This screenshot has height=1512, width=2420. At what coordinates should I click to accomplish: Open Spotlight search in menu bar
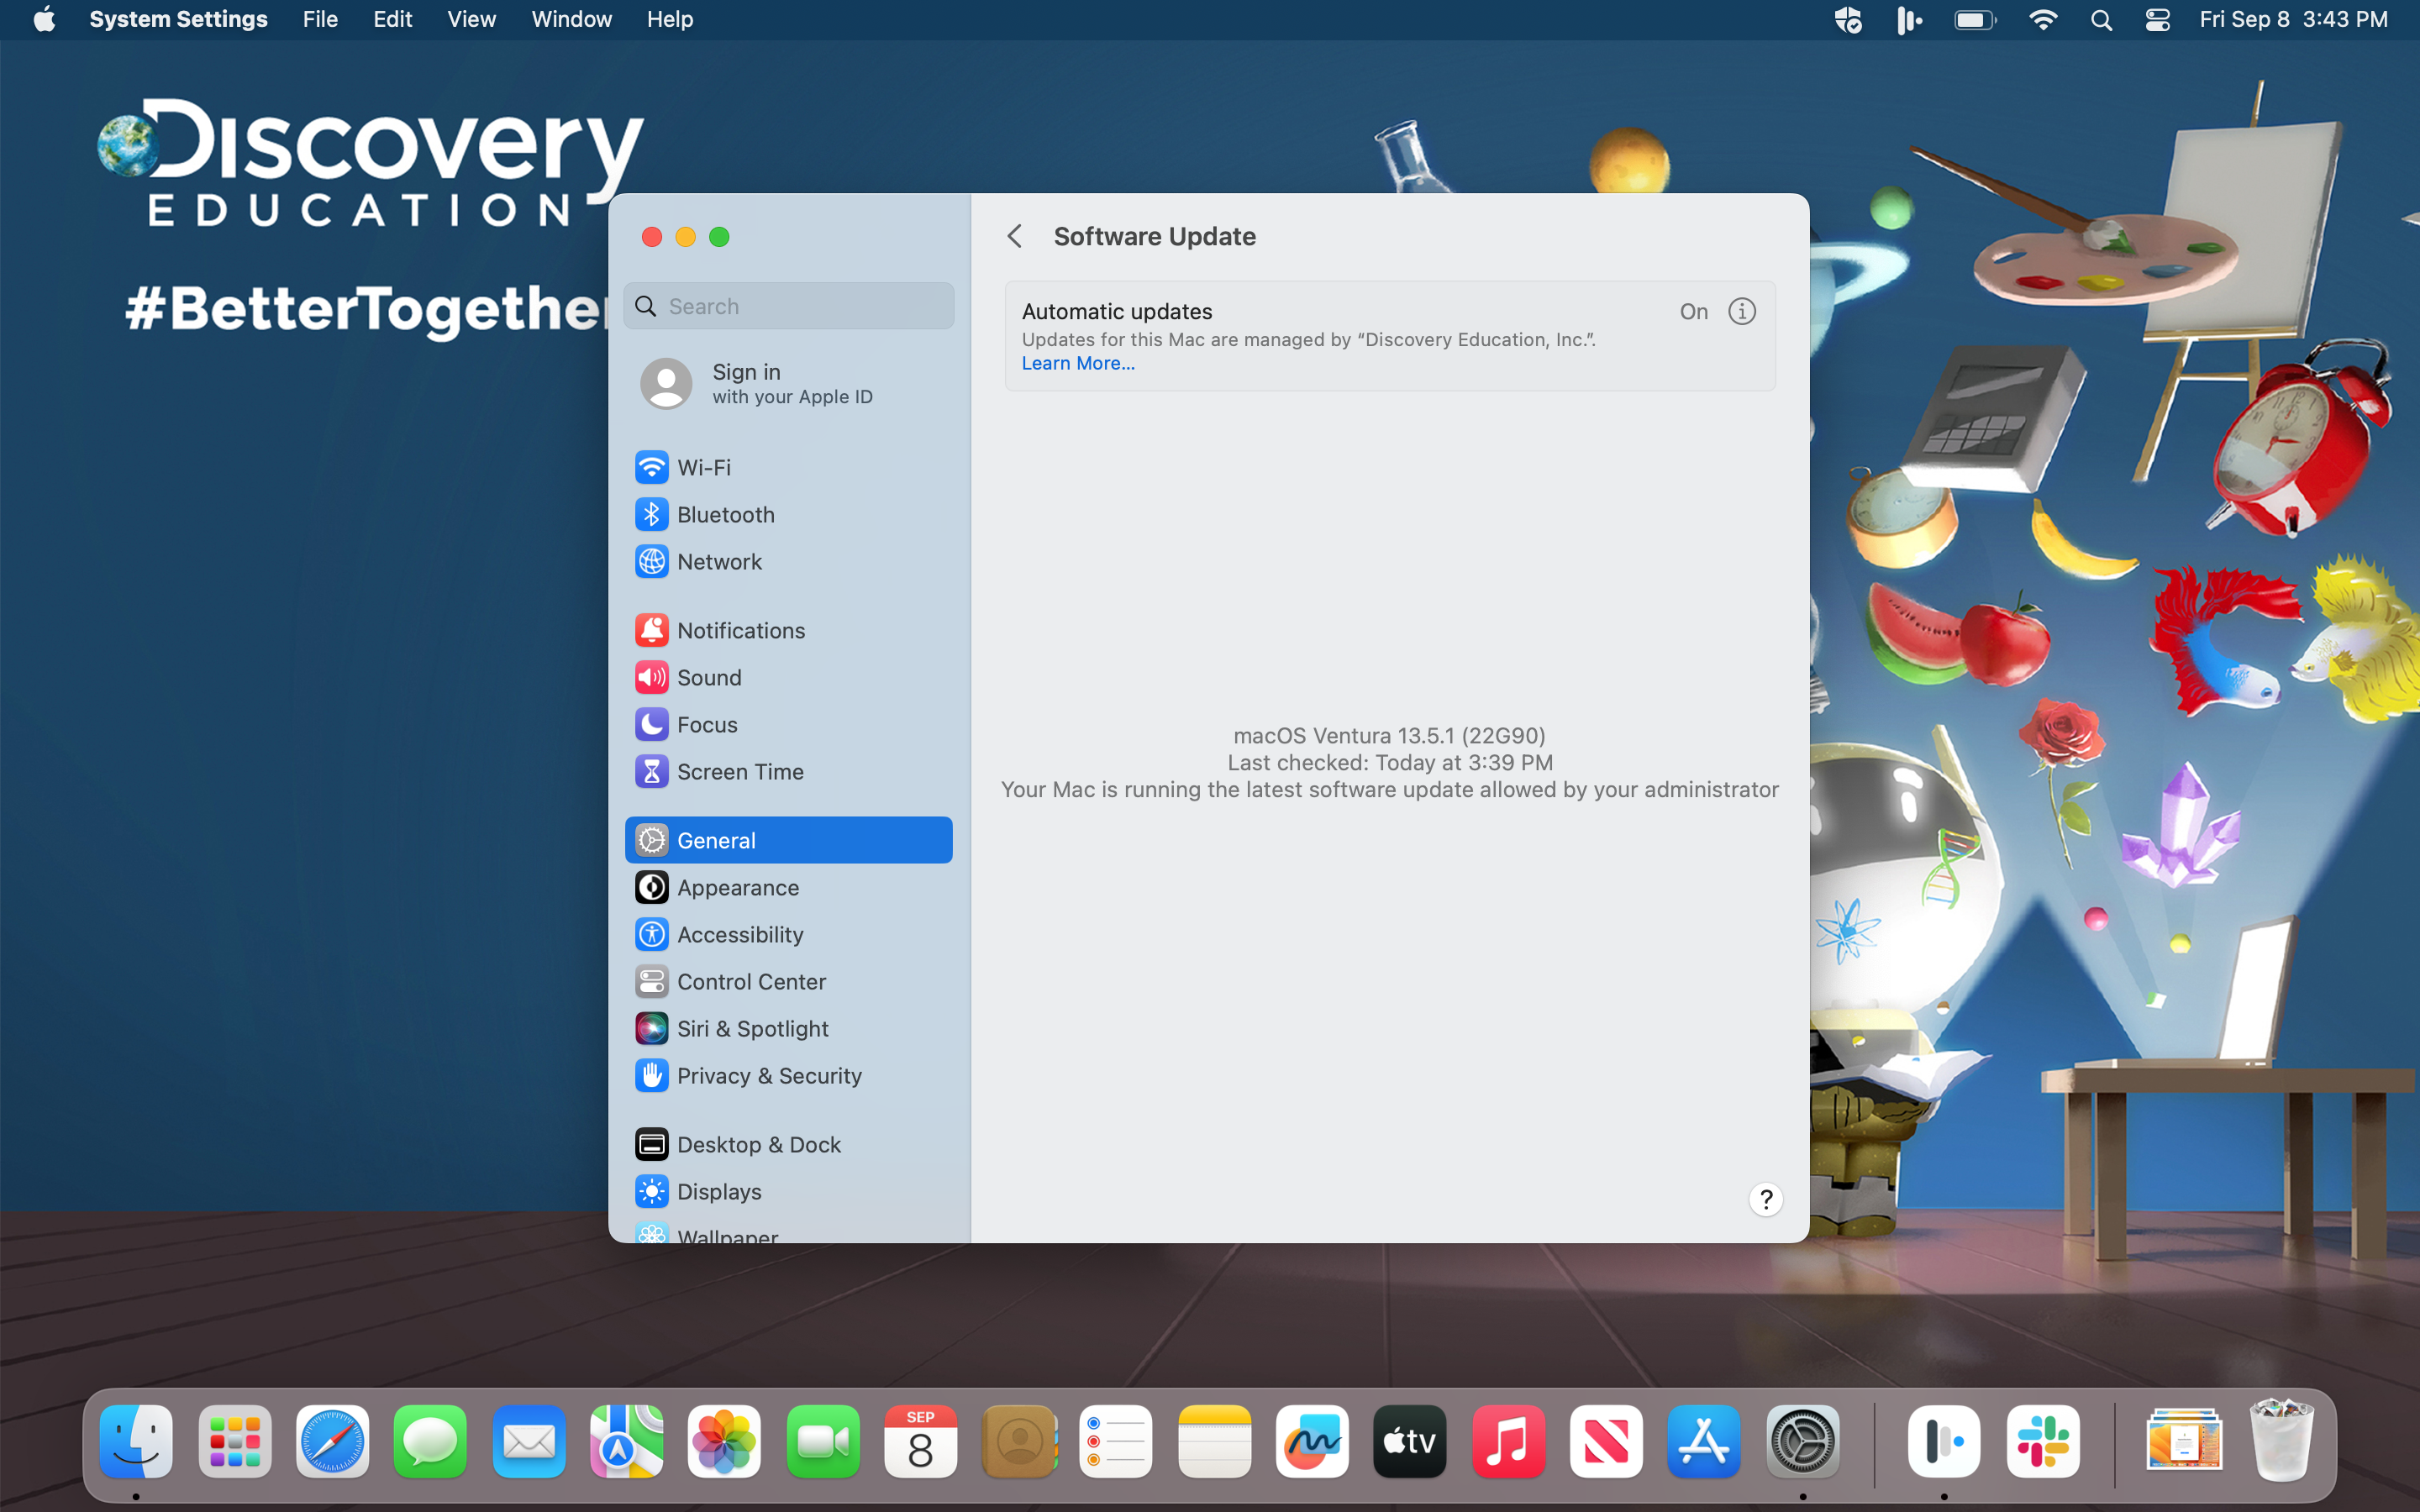(x=2101, y=20)
